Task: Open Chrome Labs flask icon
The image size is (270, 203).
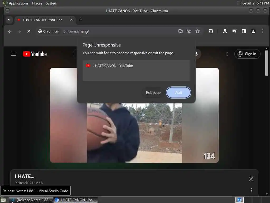Action: click(x=225, y=31)
